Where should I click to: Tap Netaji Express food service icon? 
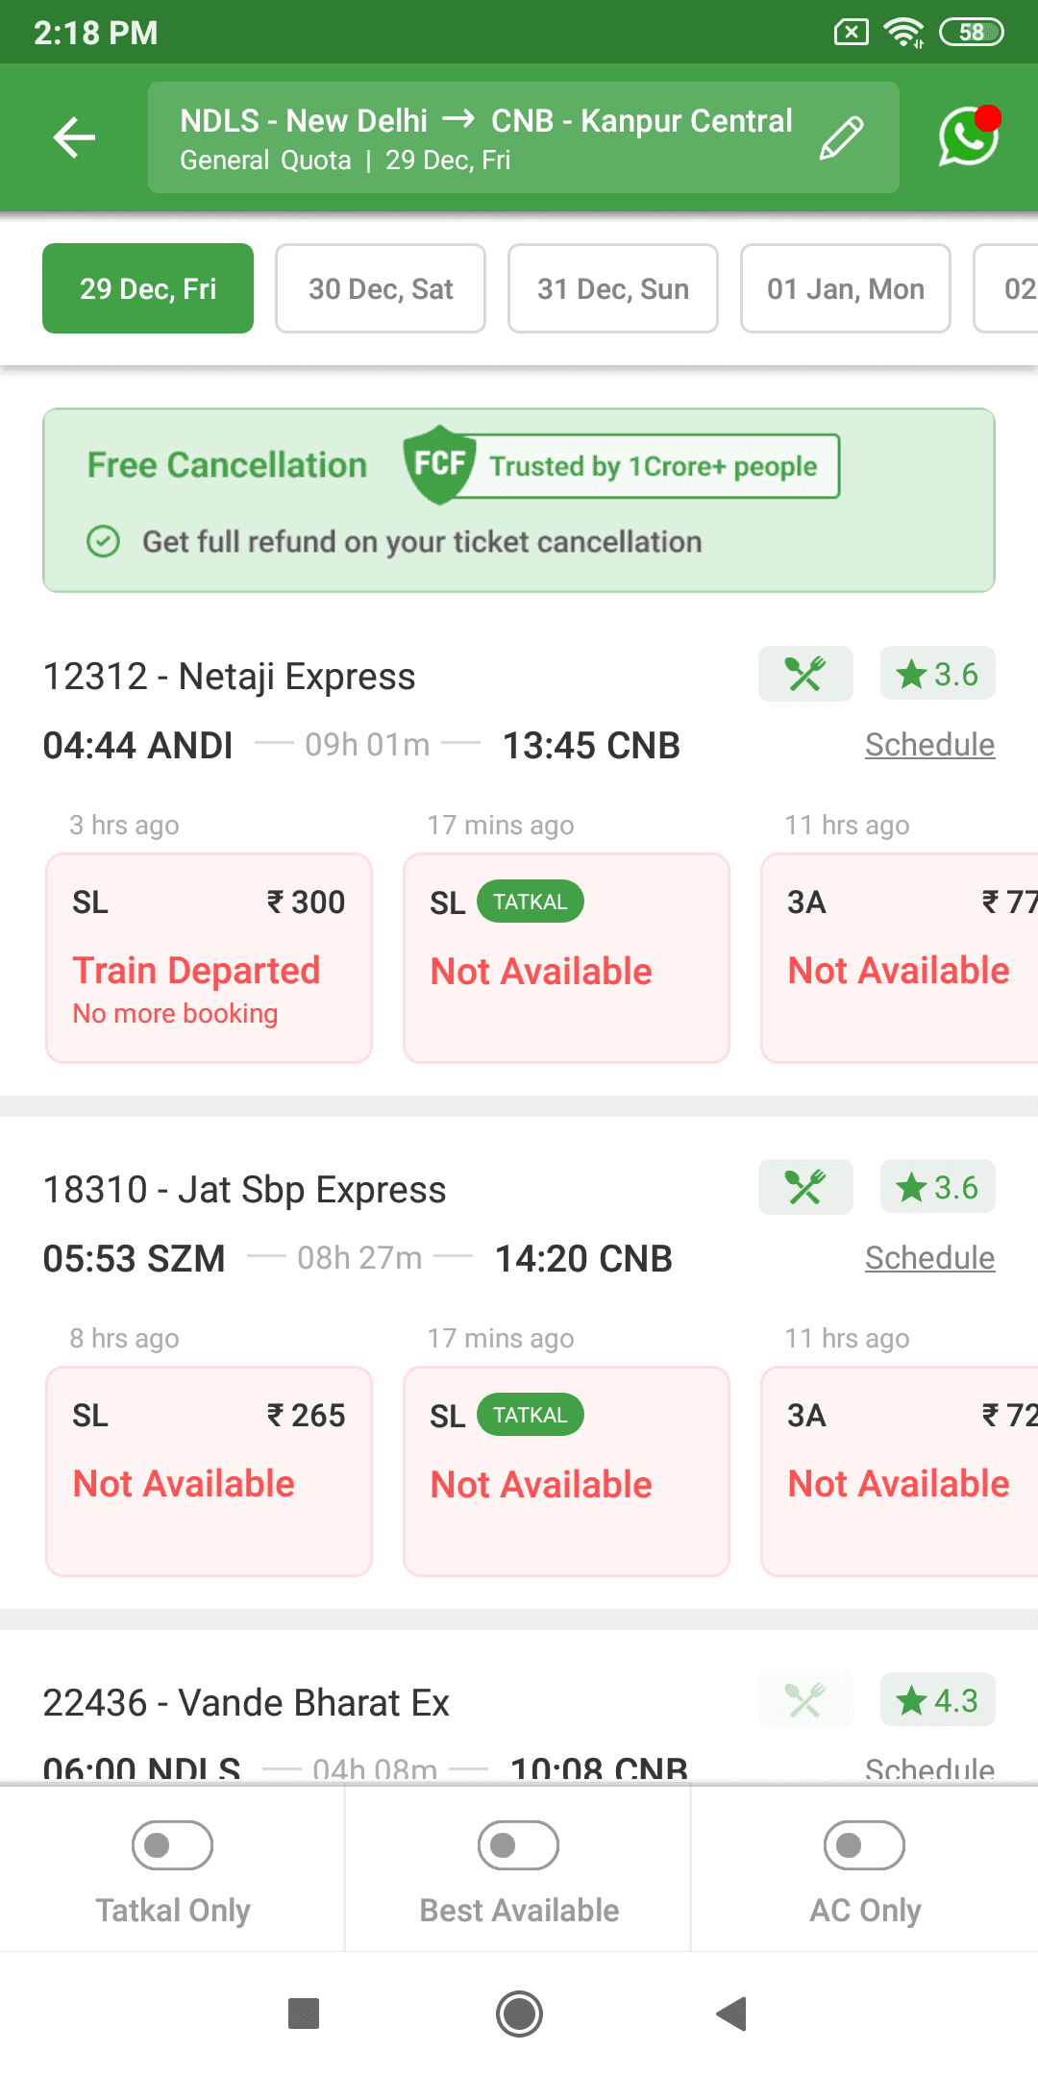(805, 674)
